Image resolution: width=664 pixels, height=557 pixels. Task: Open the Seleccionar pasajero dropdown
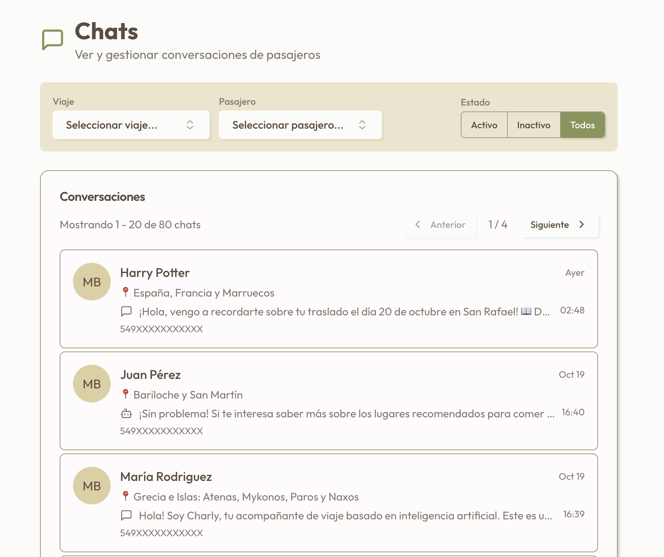click(x=300, y=125)
